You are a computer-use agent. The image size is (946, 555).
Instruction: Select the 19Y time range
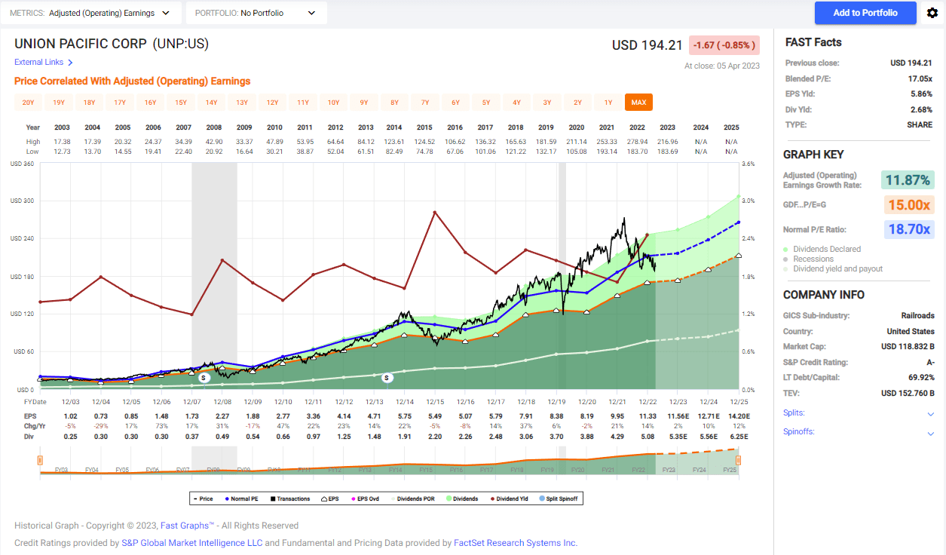coord(59,103)
